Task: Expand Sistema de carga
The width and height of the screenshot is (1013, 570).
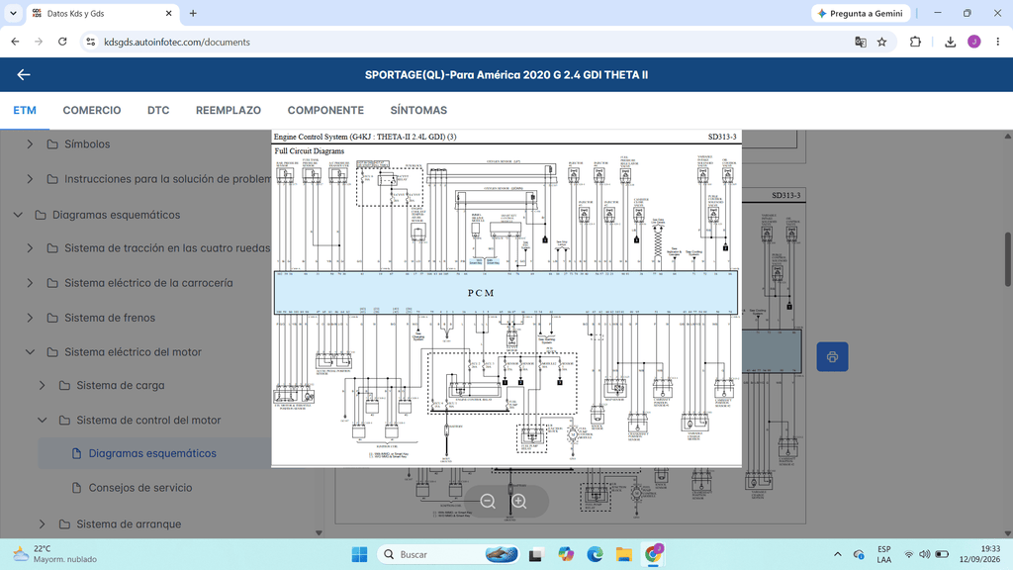Action: (42, 386)
